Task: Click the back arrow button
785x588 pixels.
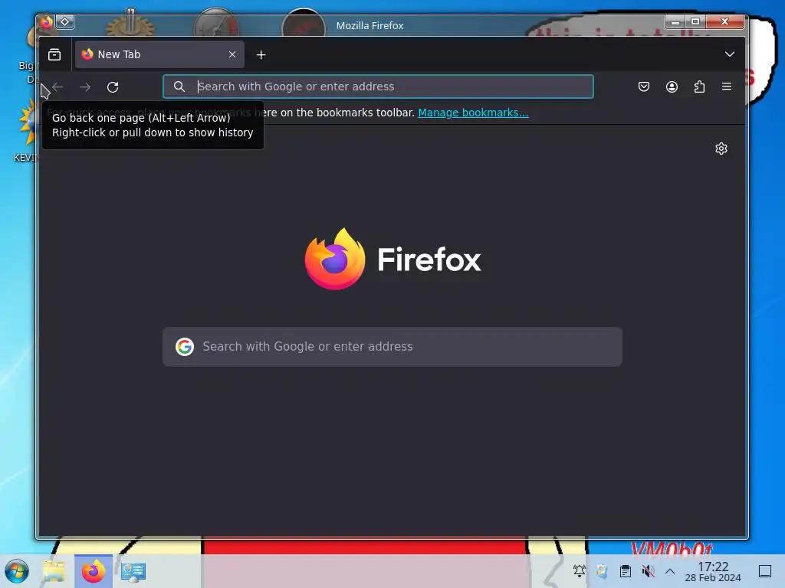Action: 57,87
